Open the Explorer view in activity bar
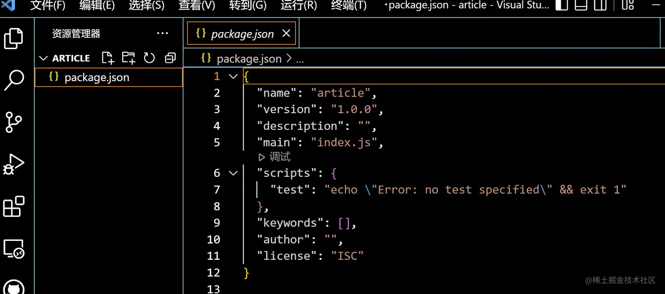665x294 pixels. (x=14, y=39)
